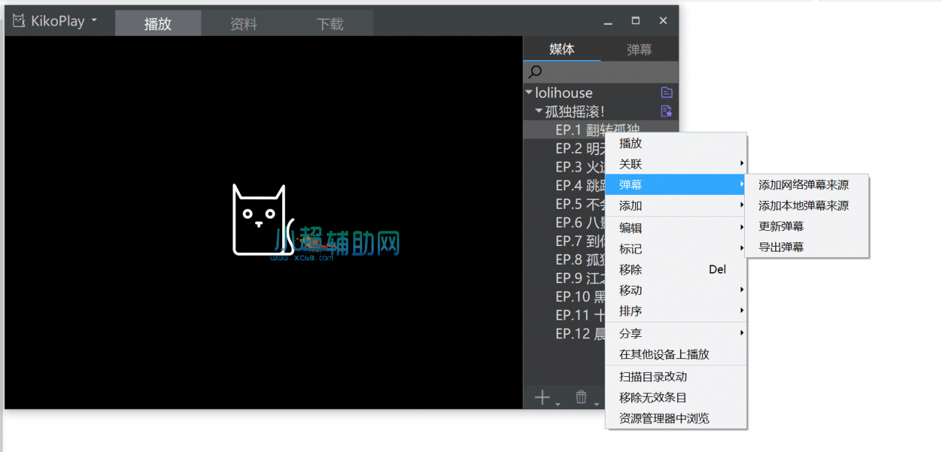942x452 pixels.
Task: Switch to the 资料 tab
Action: [244, 22]
